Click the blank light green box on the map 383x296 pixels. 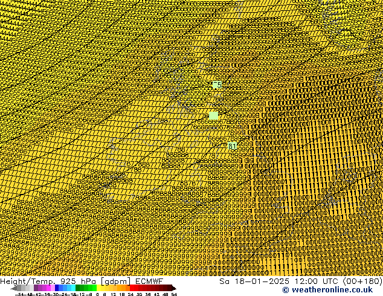[x=213, y=116]
